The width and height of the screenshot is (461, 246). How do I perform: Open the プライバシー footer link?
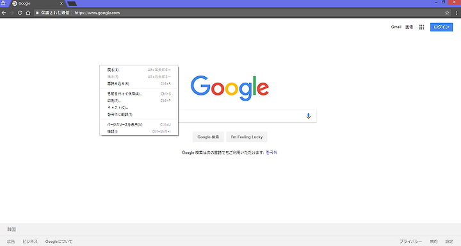(x=410, y=242)
